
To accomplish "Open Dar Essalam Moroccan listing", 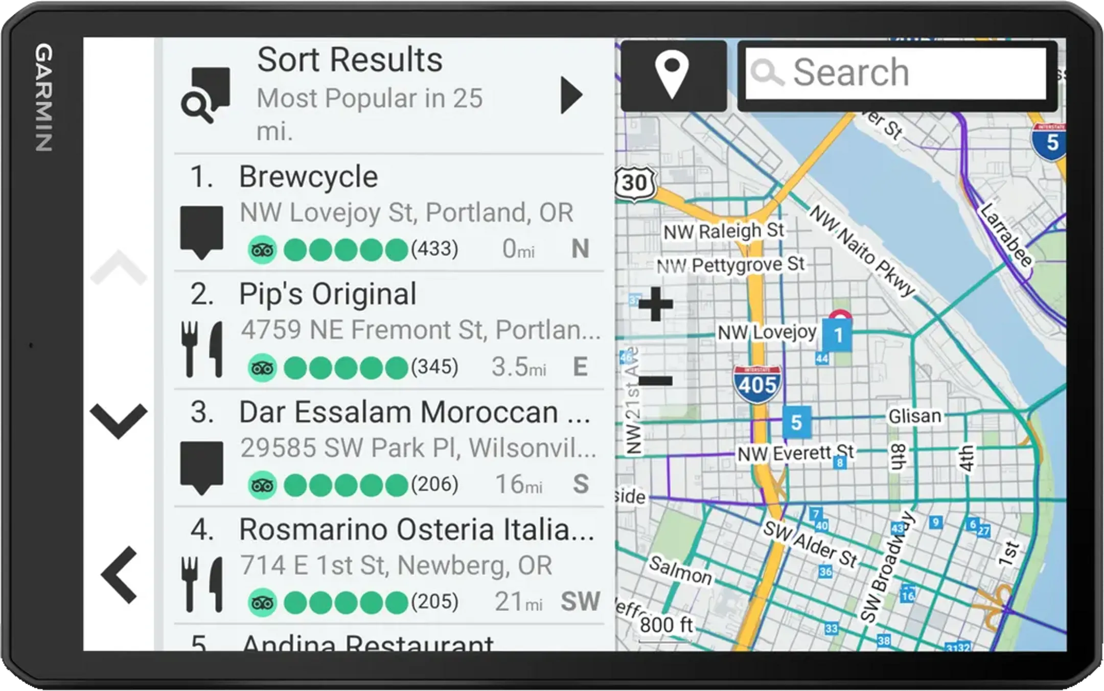I will [x=388, y=448].
